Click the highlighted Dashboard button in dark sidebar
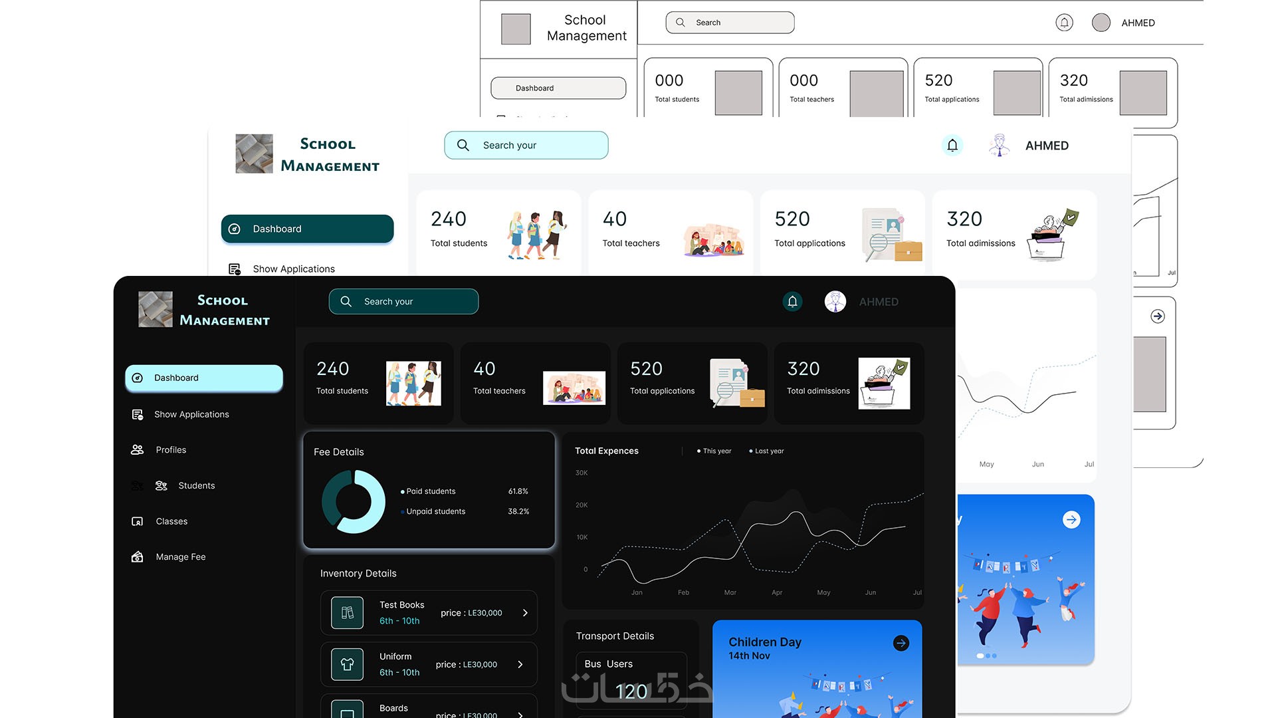The width and height of the screenshot is (1276, 718). coord(204,378)
